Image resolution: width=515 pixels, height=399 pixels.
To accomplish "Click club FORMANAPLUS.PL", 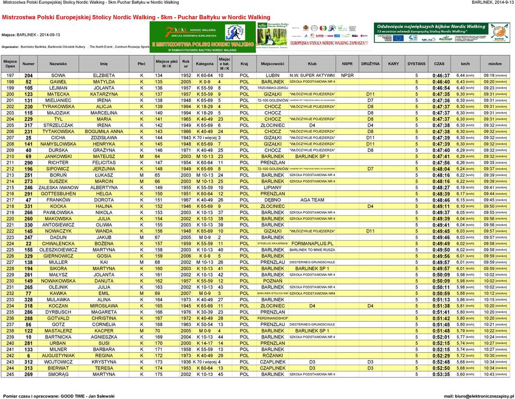I will (312, 244).
